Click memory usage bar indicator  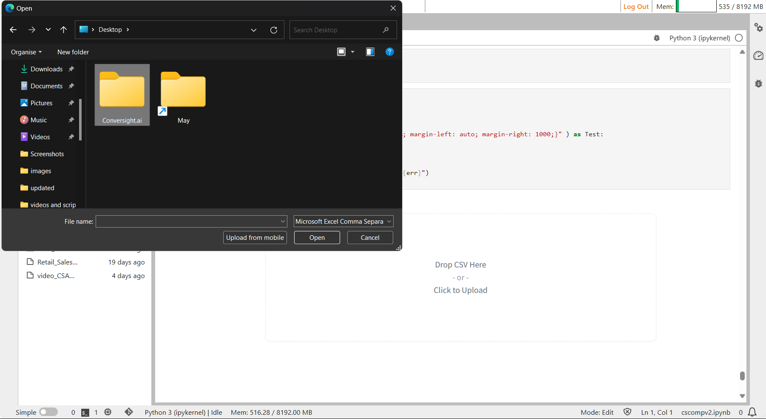696,6
